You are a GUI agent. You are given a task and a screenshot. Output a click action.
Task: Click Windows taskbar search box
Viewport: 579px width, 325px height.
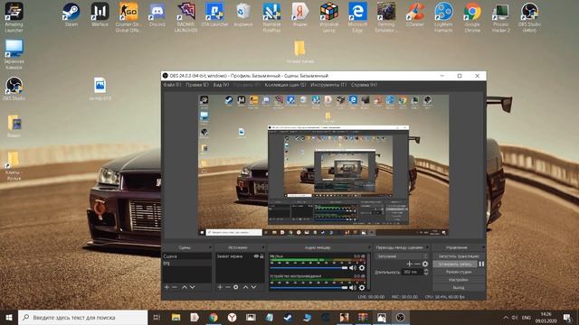(82, 317)
